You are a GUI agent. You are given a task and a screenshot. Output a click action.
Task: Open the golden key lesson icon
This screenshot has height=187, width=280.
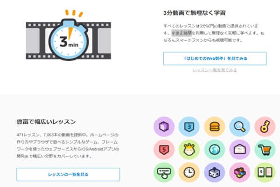pos(265,127)
